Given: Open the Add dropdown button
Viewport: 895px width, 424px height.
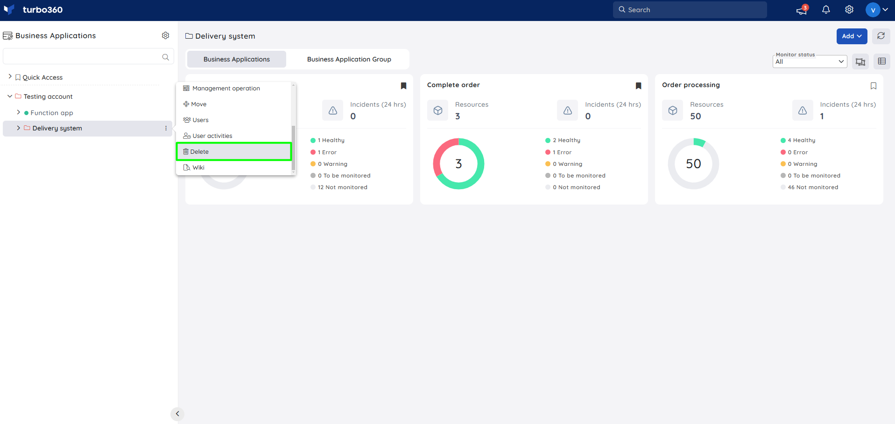Looking at the screenshot, I should tap(852, 36).
